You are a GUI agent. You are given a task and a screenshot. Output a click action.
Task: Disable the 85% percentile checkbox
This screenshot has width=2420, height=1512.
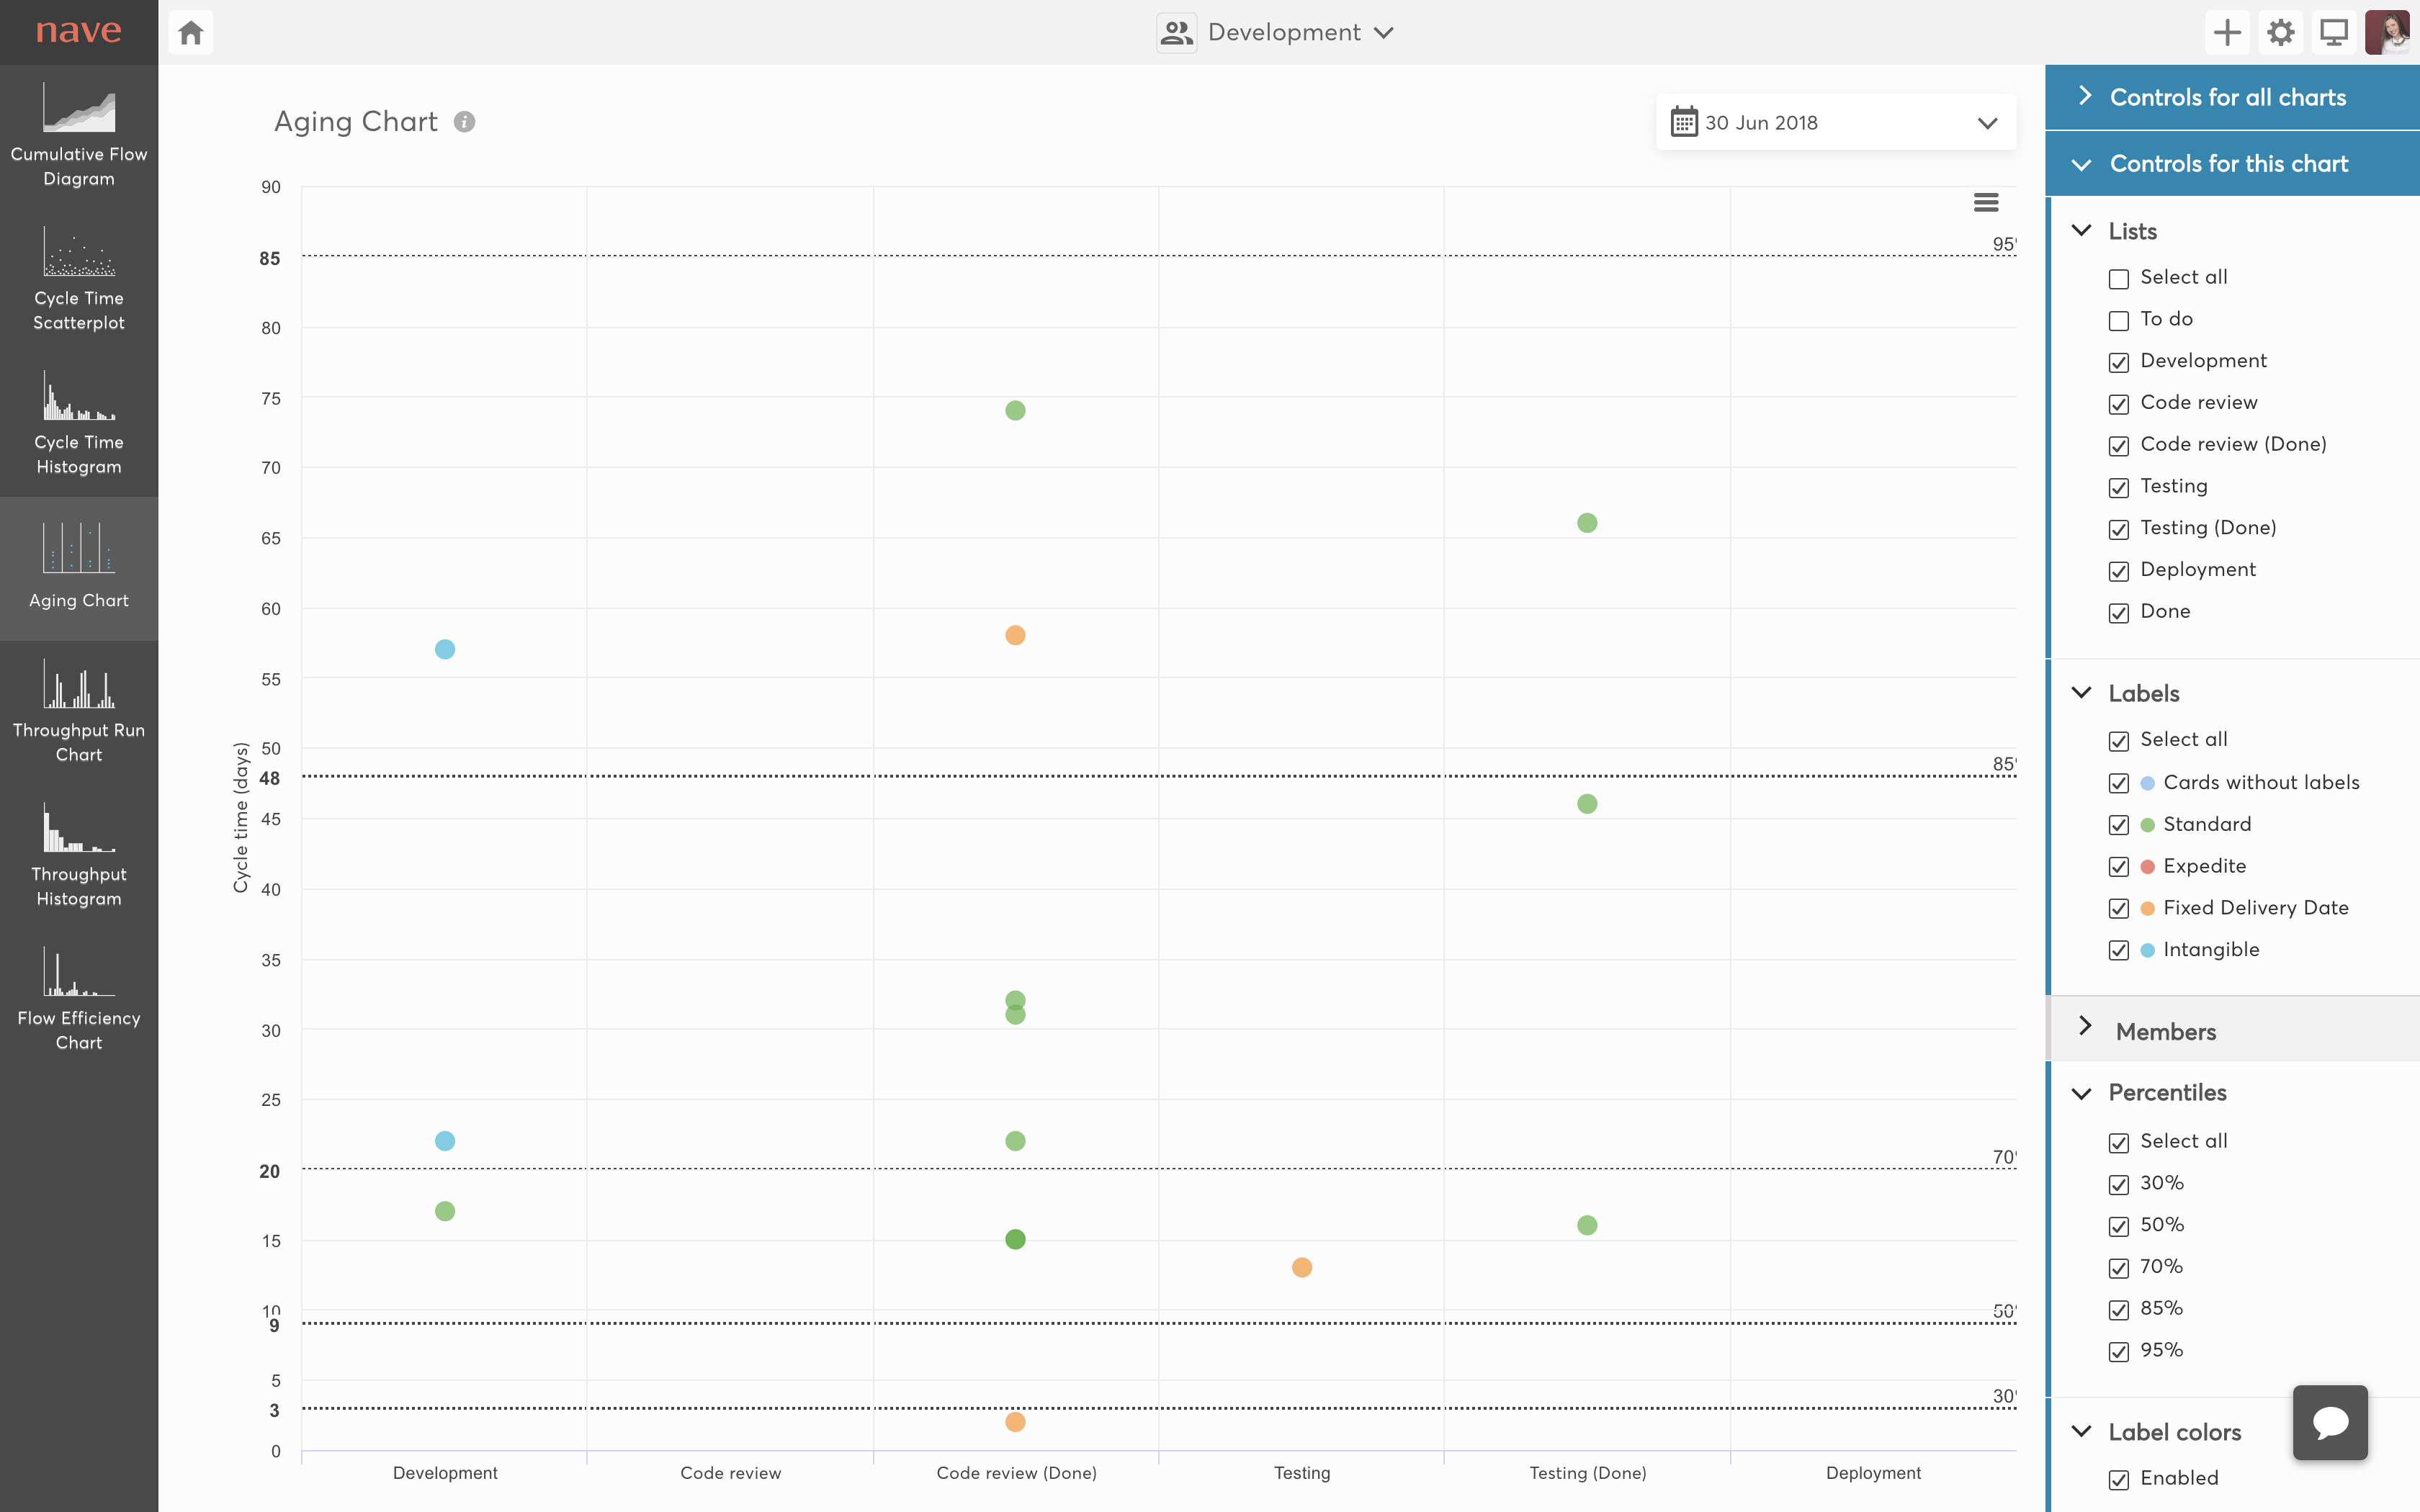[2118, 1309]
